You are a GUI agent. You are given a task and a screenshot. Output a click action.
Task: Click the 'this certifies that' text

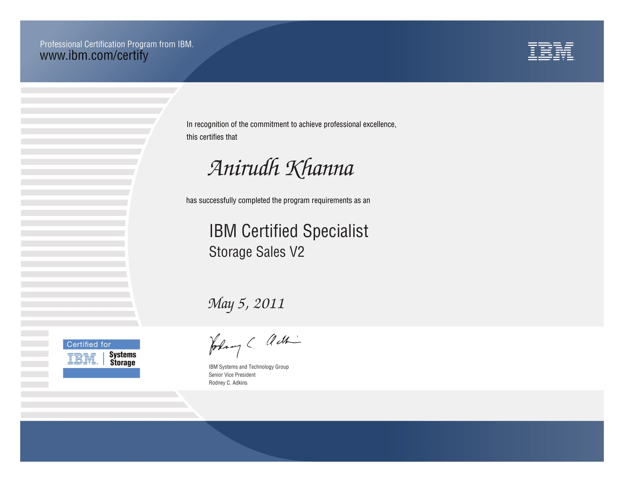(211, 137)
